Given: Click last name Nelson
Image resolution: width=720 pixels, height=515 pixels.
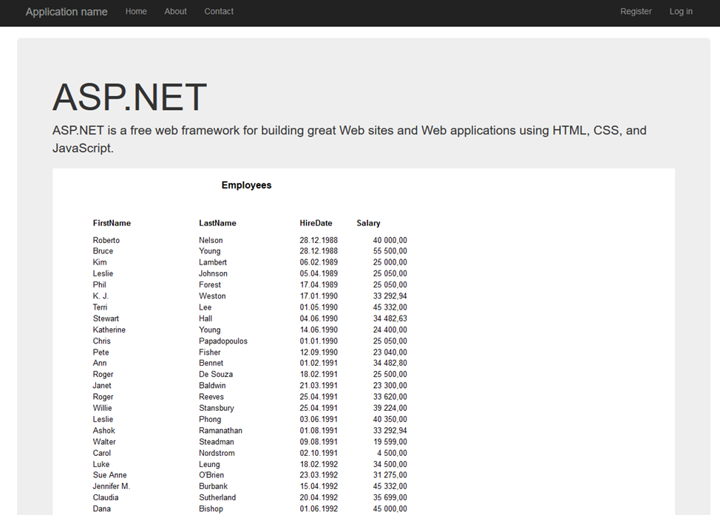Looking at the screenshot, I should (211, 240).
